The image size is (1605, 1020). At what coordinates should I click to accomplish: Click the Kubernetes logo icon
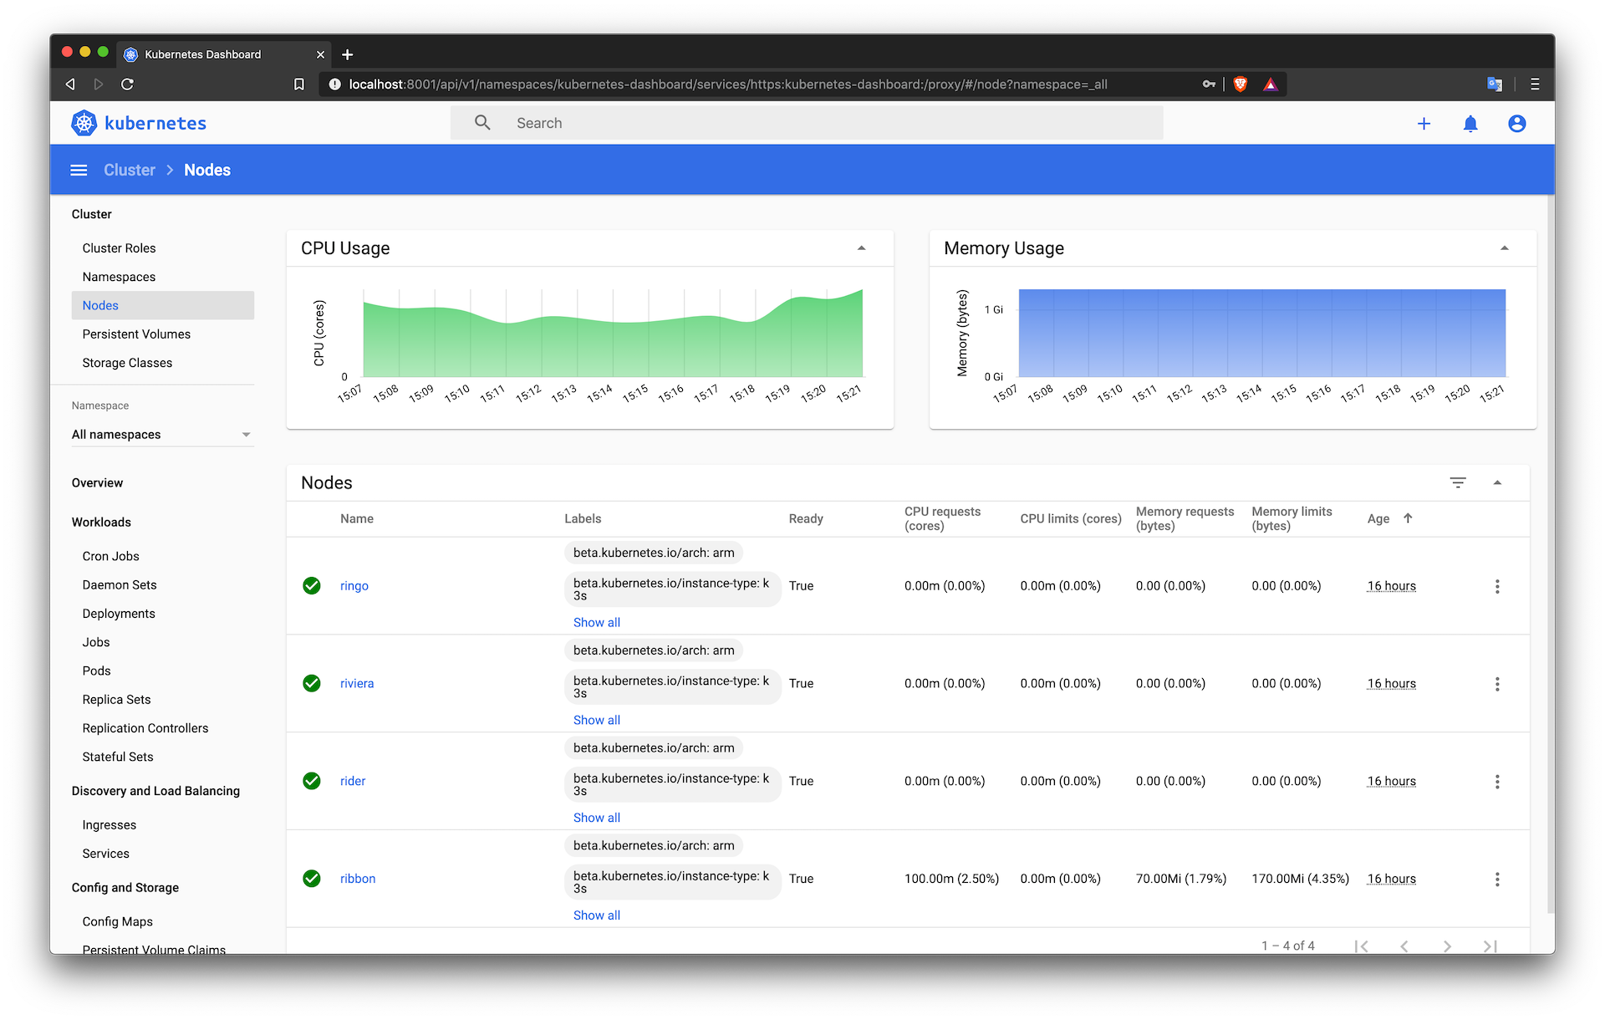pos(84,123)
